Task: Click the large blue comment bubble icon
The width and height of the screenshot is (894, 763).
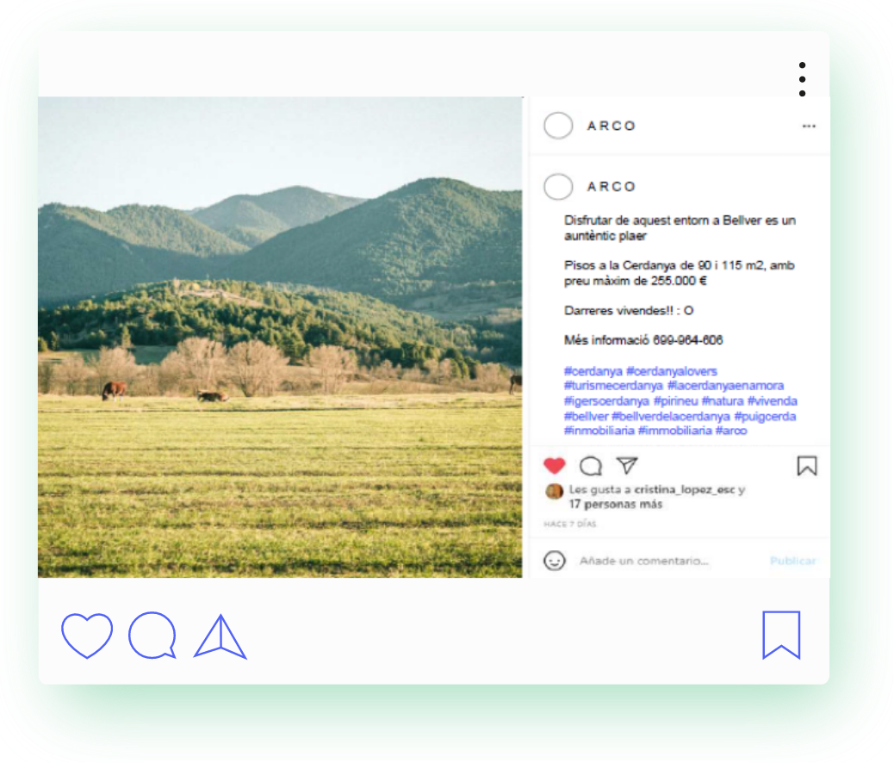Action: 152,636
